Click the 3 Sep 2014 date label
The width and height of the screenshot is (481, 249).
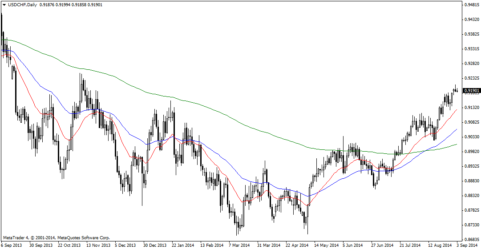tap(466, 245)
